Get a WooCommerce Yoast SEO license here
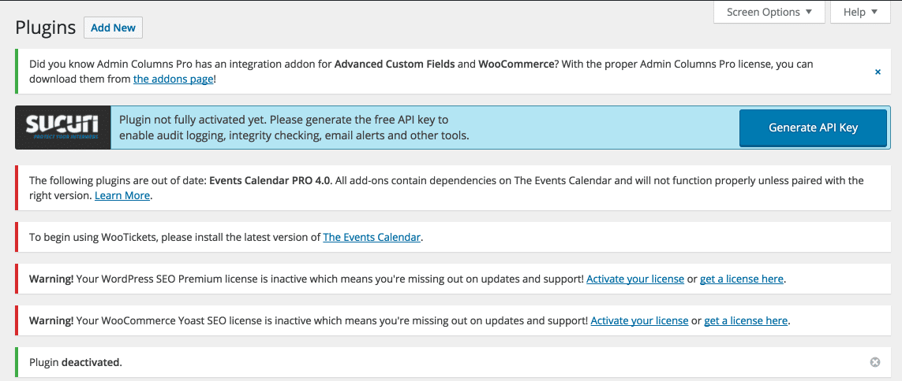 coord(746,320)
